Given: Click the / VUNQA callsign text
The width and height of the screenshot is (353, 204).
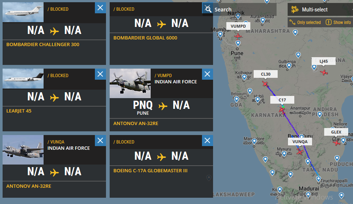Looking at the screenshot, I should [x=56, y=142].
